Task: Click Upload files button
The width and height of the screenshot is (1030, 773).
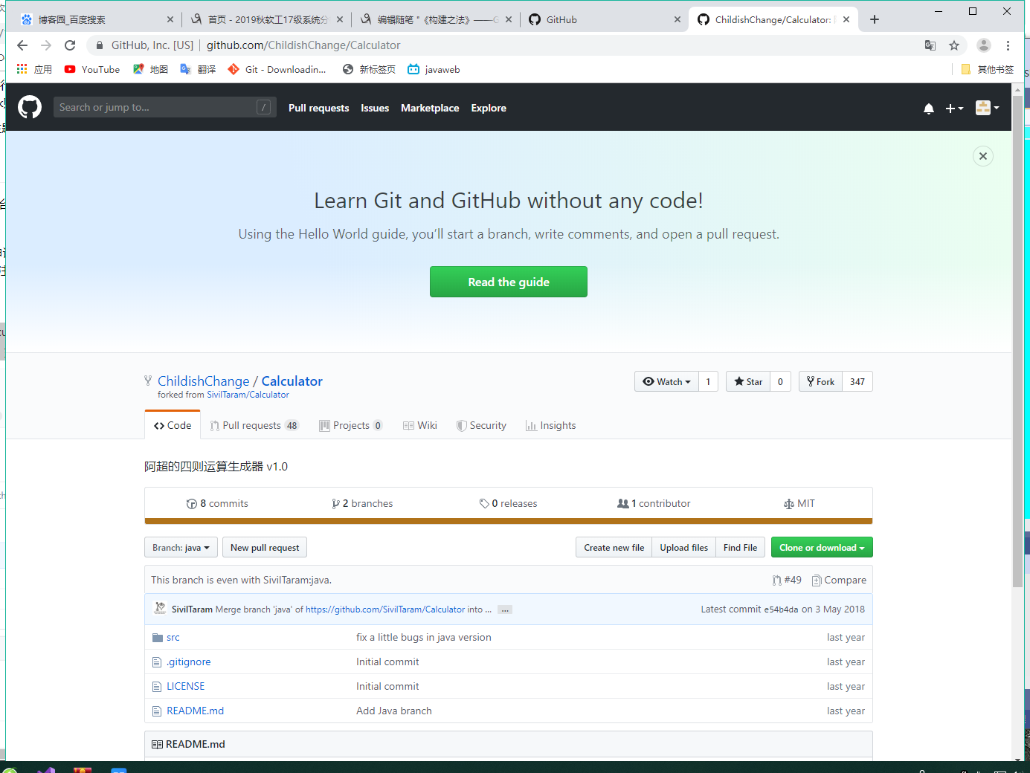Action: [x=684, y=547]
